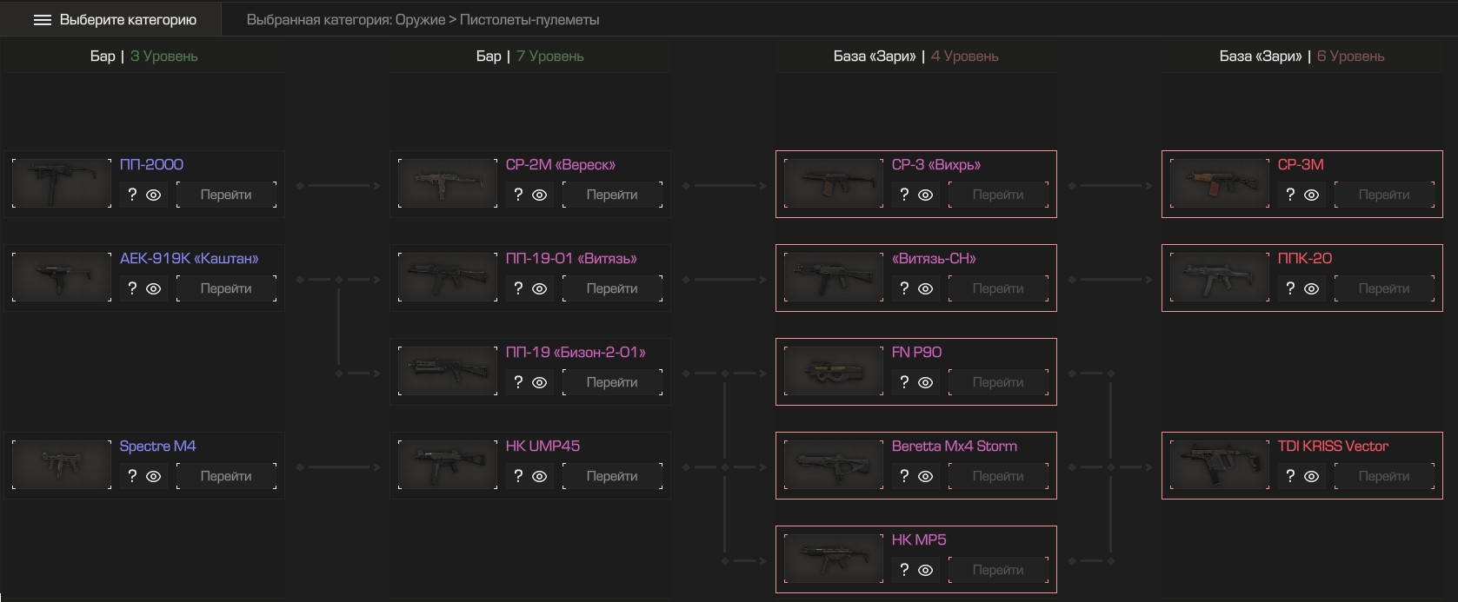Open the question mark info for ПП-2000
Screen dimensions: 1458x602
point(132,195)
